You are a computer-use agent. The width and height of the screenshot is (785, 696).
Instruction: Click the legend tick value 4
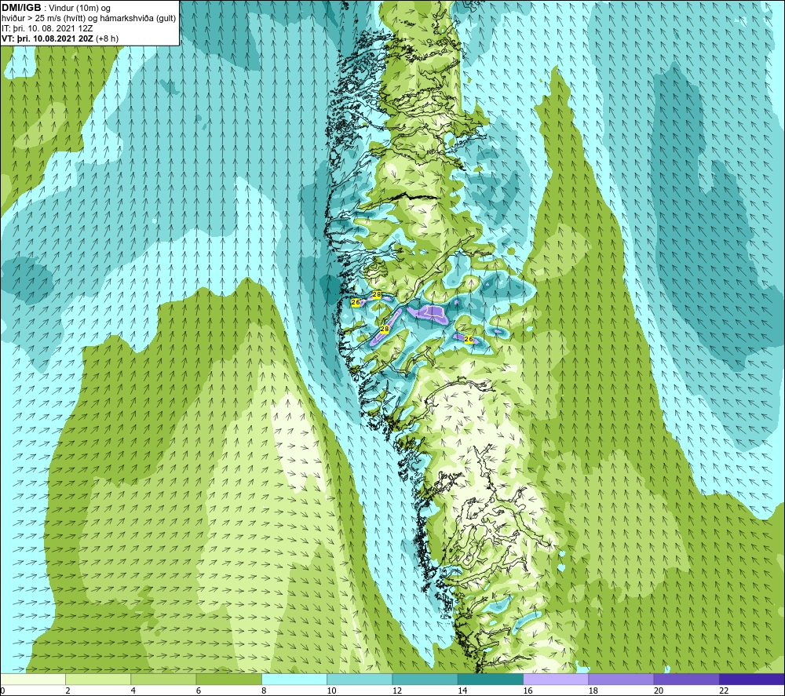pos(133,691)
